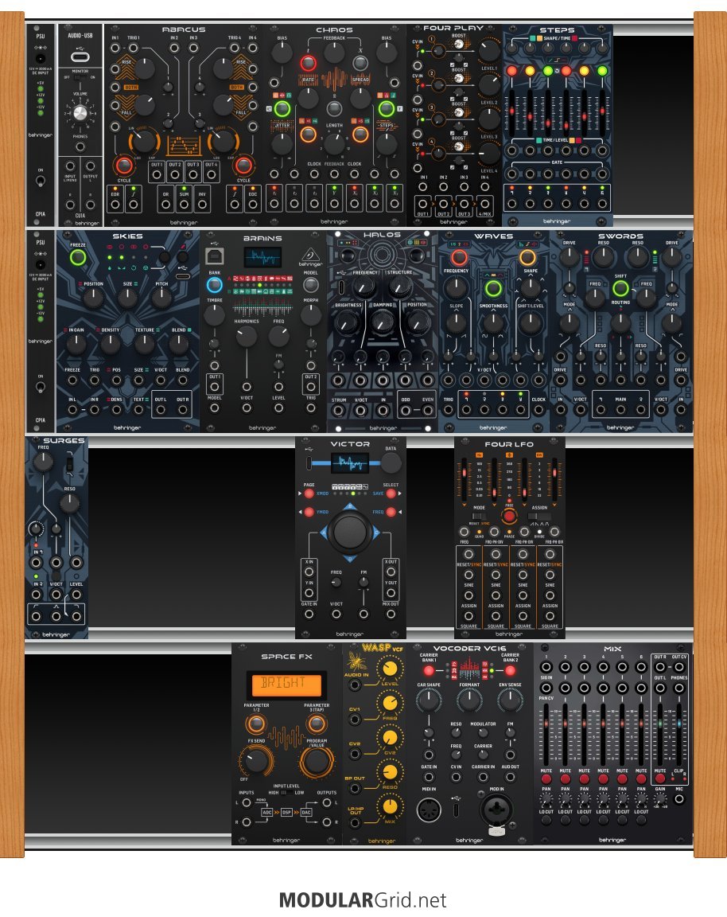Toggle the Mode Reset/Sync switch on Four LFO
This screenshot has height=917, width=727.
click(x=479, y=517)
